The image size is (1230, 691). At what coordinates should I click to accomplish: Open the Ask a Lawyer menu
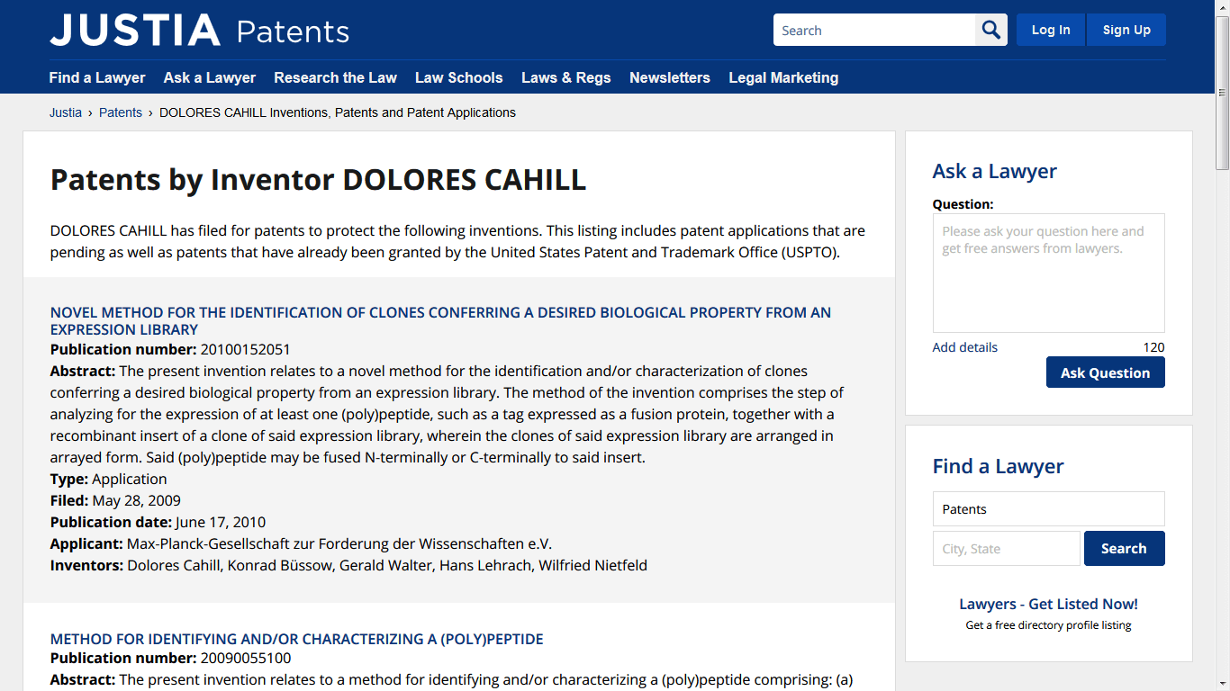pyautogui.click(x=210, y=77)
